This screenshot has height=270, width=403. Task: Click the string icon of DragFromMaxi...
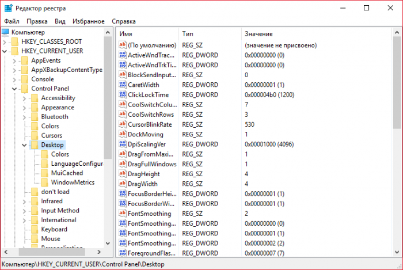click(122, 154)
